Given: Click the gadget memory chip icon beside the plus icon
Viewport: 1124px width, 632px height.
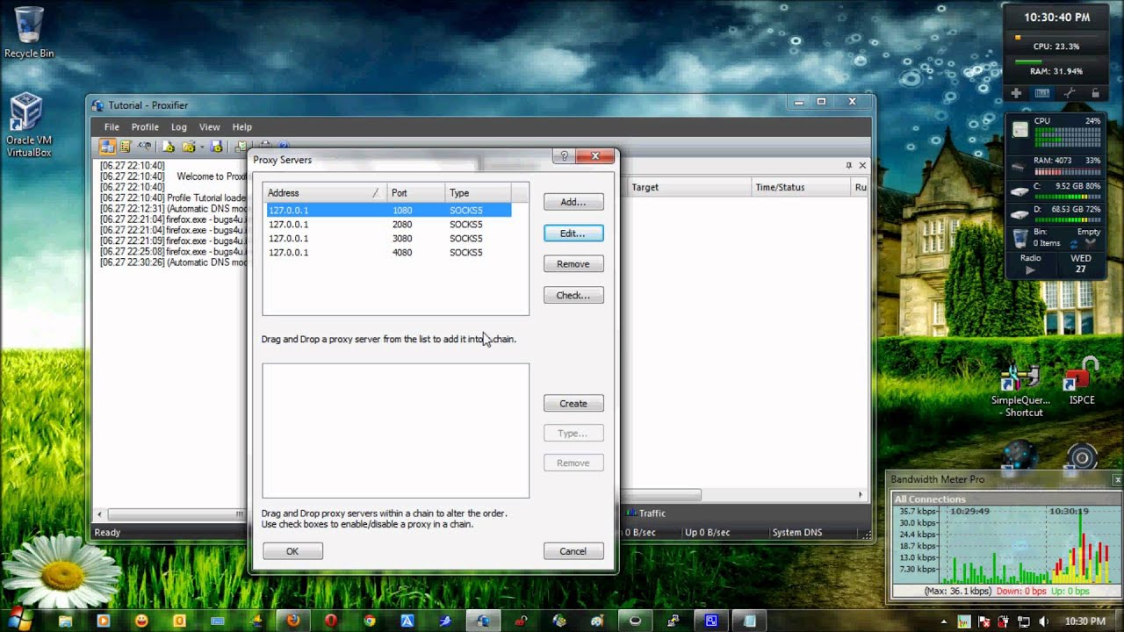Looking at the screenshot, I should 1042,93.
